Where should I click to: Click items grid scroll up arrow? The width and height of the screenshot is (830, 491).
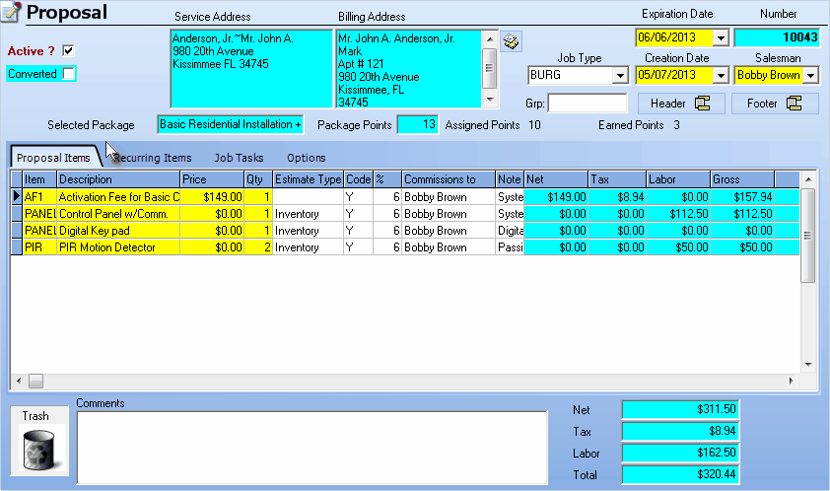(x=808, y=179)
